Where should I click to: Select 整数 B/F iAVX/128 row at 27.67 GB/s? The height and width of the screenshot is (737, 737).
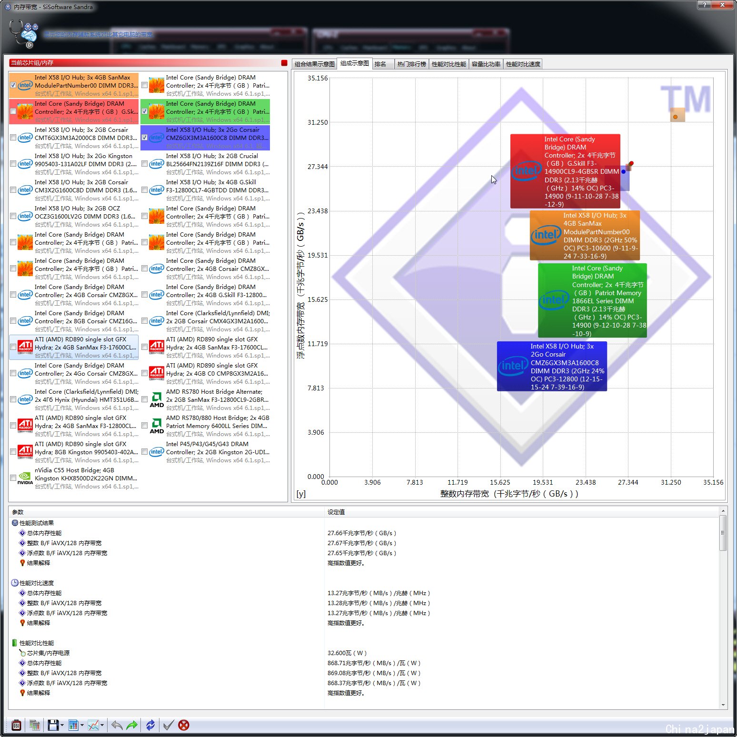pos(364,543)
